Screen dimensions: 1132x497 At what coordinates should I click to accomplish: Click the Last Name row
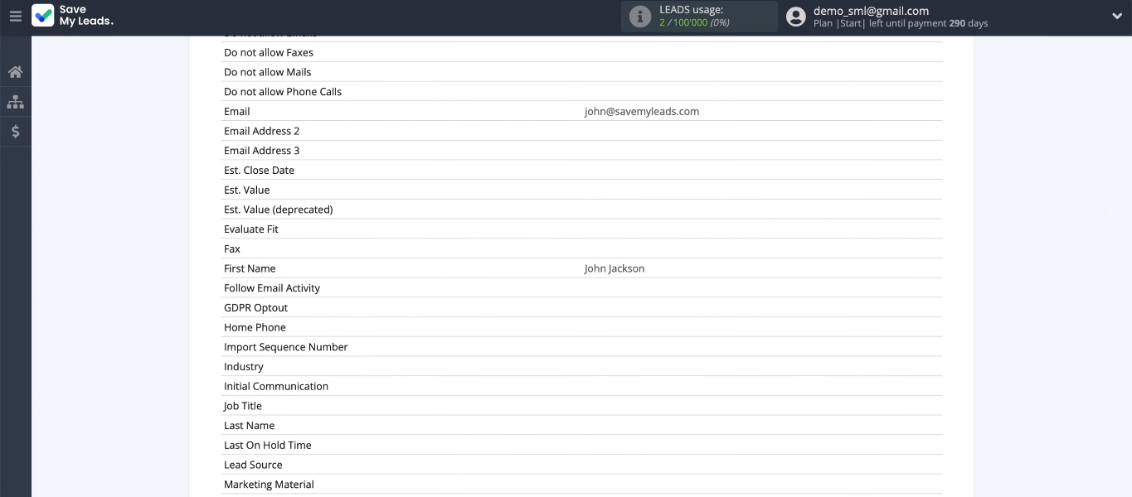coord(581,426)
